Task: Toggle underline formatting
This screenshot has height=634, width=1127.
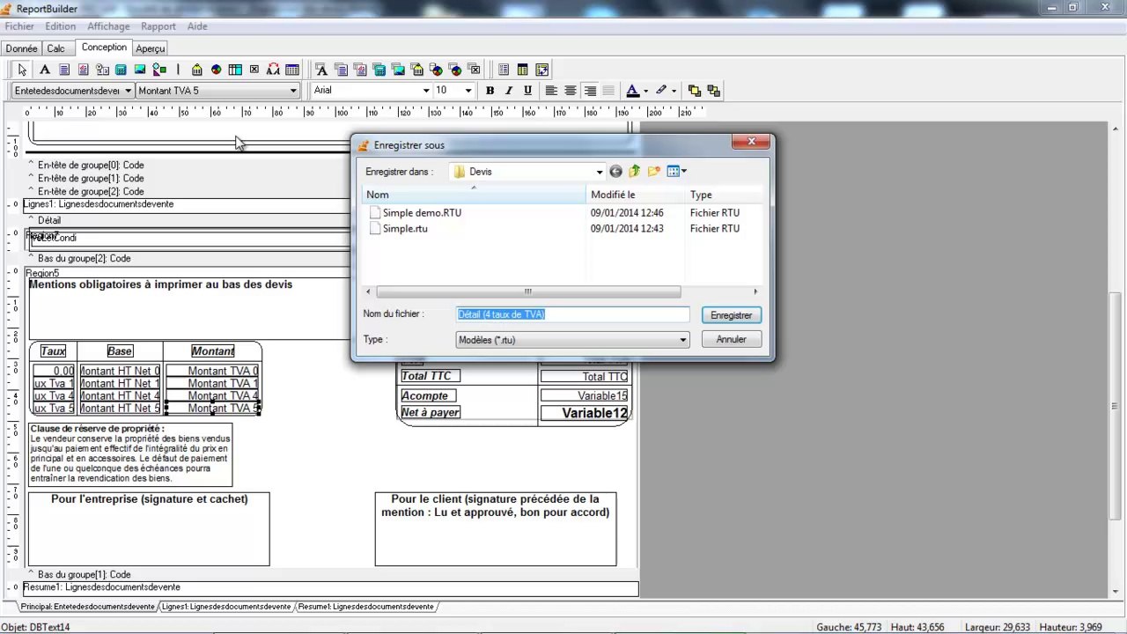Action: click(527, 91)
